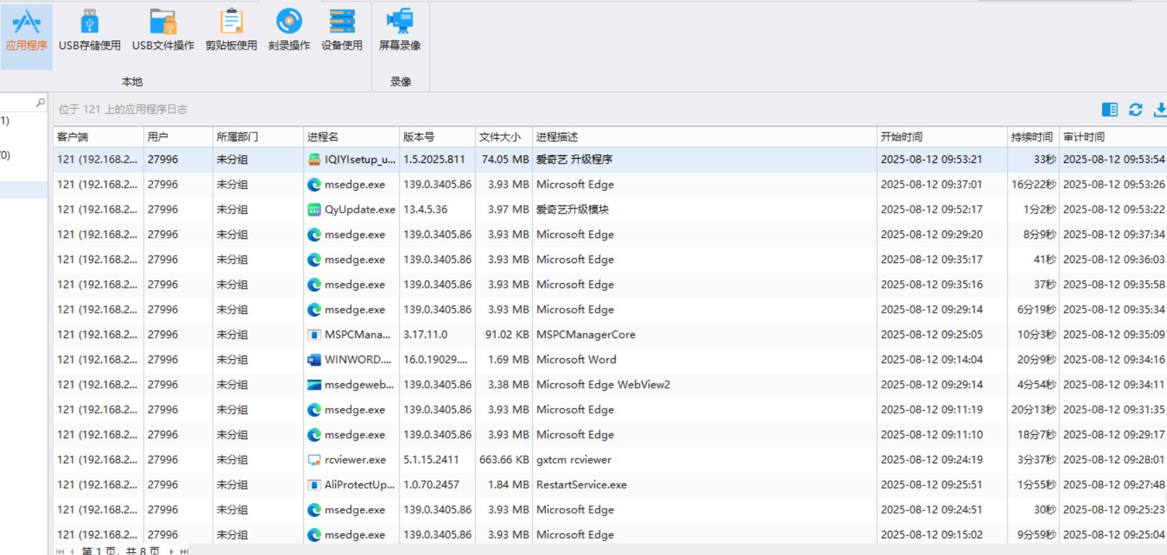Click the 剪贴板使用 clipboard icon
Viewport: 1167px width, 555px height.
click(x=231, y=31)
